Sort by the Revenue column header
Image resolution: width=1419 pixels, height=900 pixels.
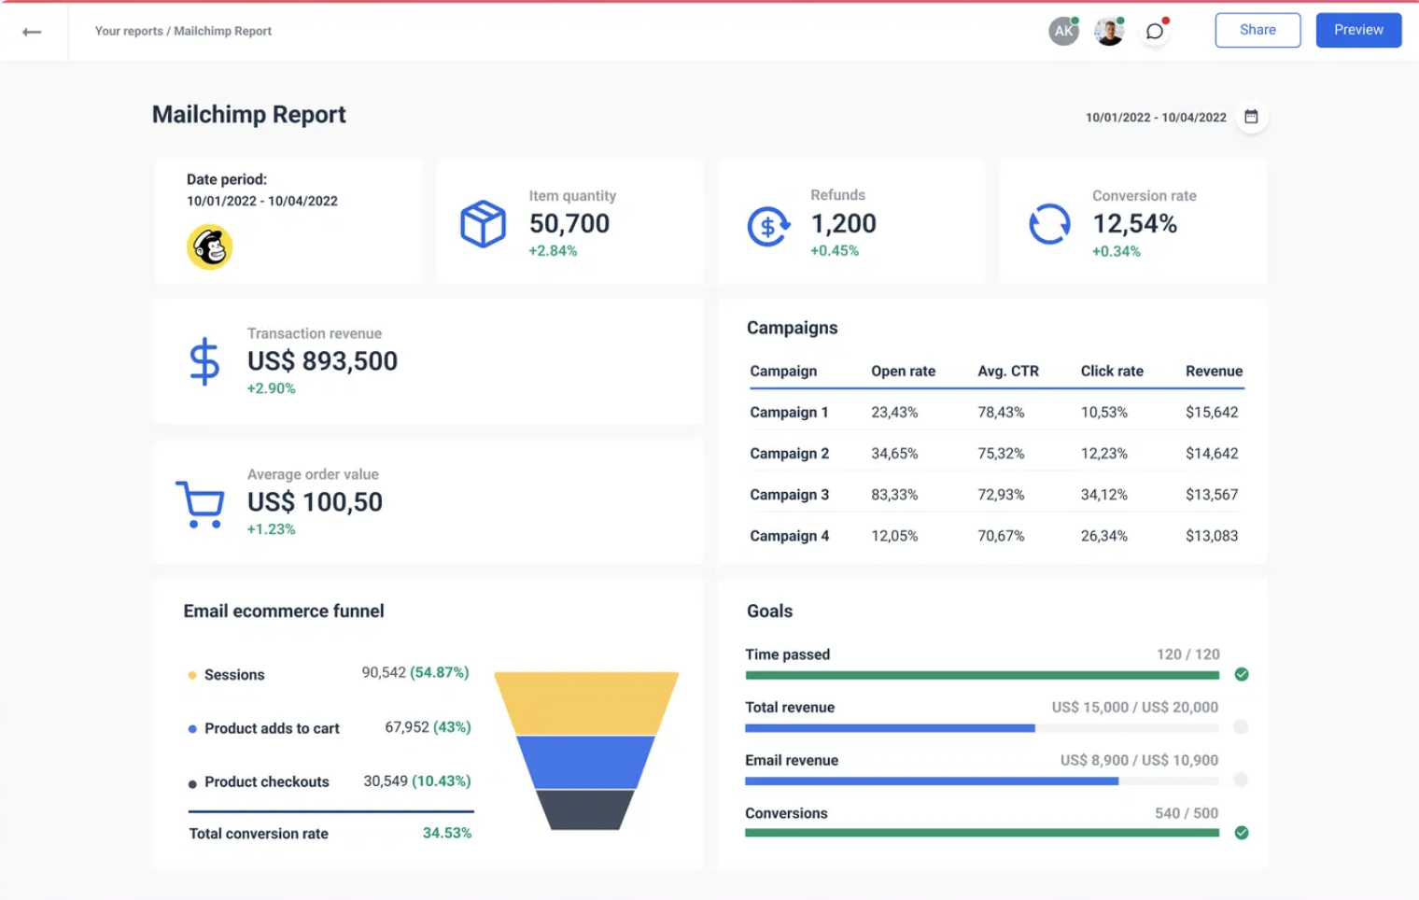coord(1214,371)
